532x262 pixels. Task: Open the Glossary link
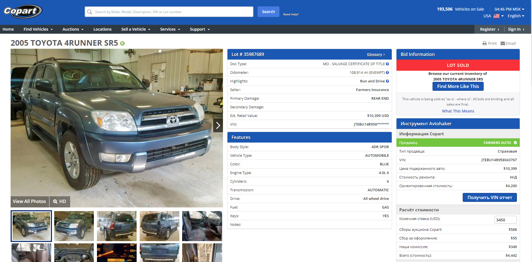pyautogui.click(x=376, y=55)
